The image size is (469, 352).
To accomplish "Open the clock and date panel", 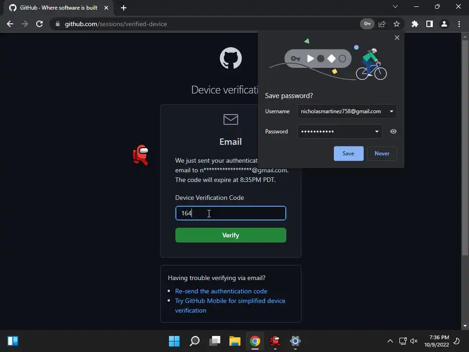I will [436, 341].
